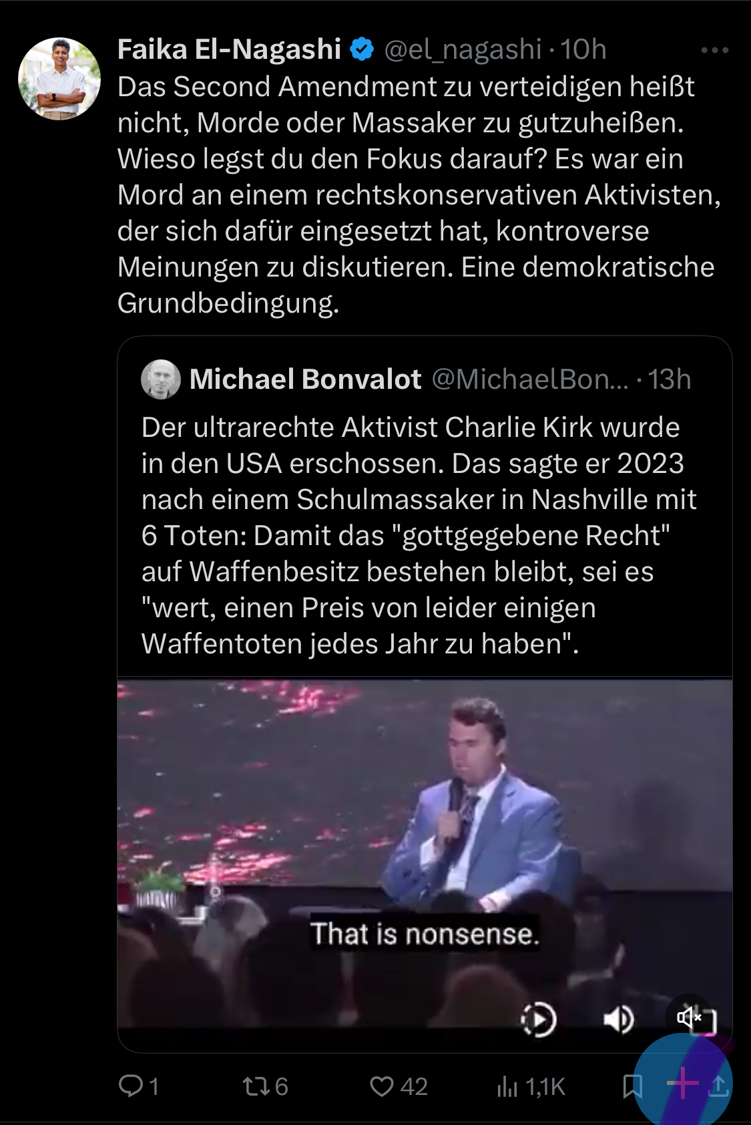This screenshot has width=751, height=1125.
Task: Open Michael Bonvalot's small avatar
Action: 161,379
